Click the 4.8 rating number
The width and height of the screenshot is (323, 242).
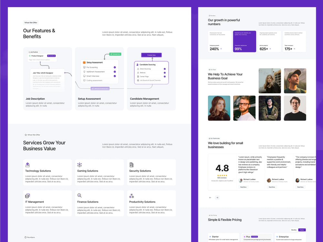click(x=222, y=168)
